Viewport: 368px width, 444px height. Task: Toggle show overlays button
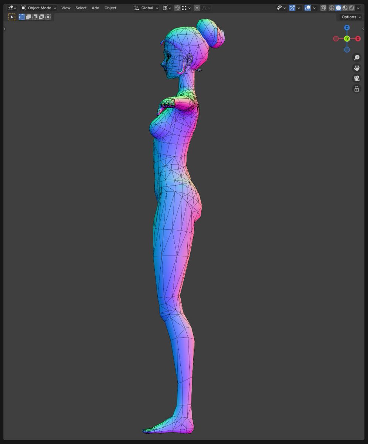(x=308, y=8)
